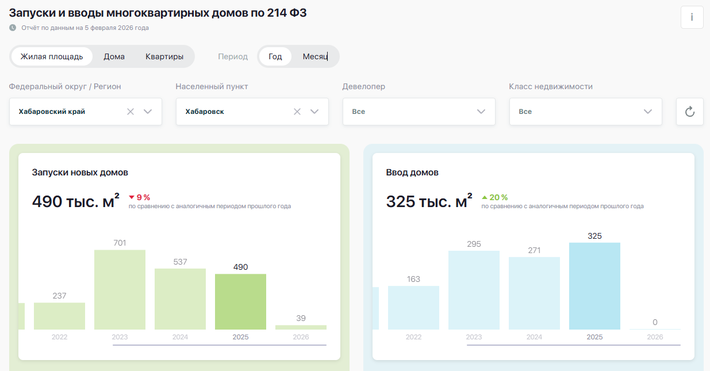Switch to the Дома tab
The image size is (710, 371).
(114, 56)
